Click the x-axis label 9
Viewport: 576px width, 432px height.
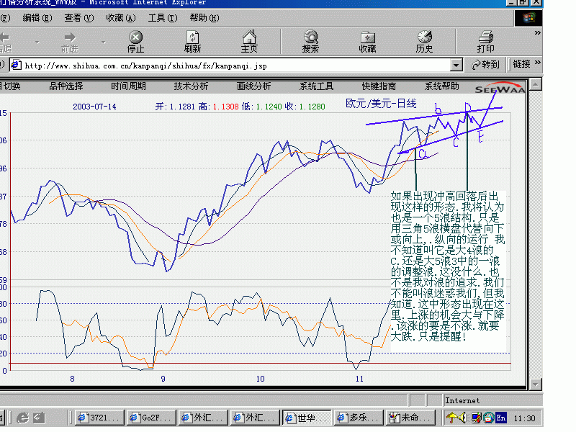[163, 379]
